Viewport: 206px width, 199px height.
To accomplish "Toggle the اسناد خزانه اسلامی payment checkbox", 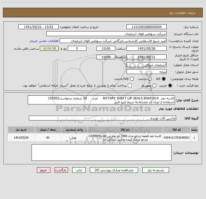I will (x=130, y=85).
